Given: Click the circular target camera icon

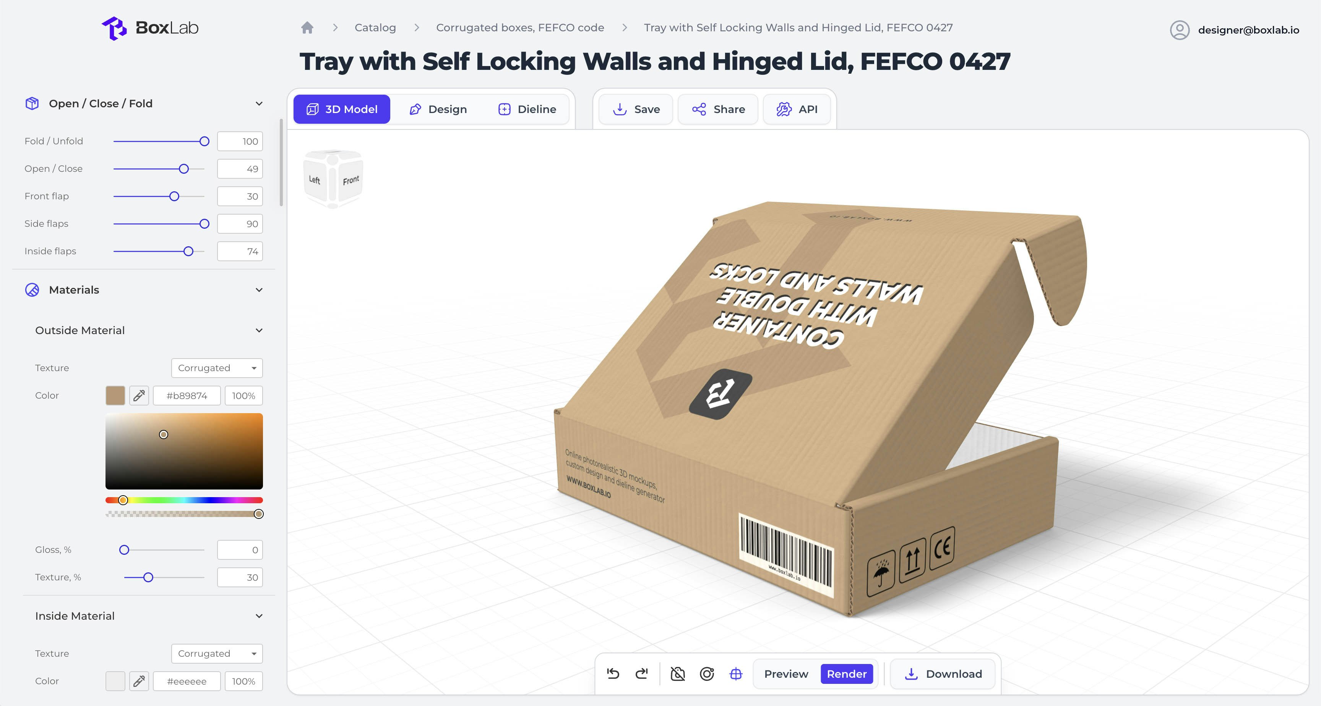Looking at the screenshot, I should (707, 674).
